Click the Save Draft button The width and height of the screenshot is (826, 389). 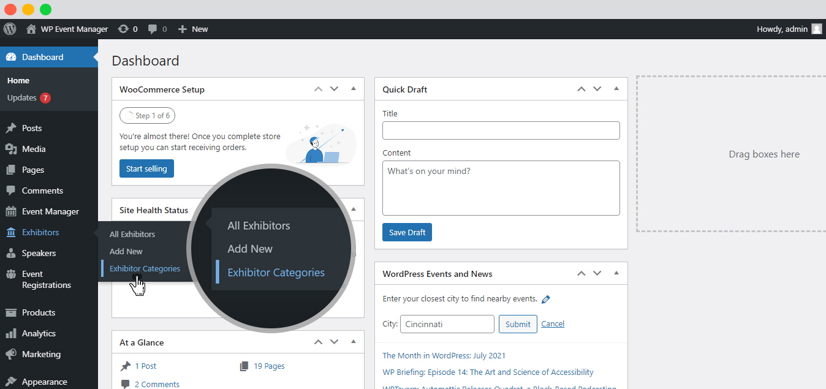point(407,232)
